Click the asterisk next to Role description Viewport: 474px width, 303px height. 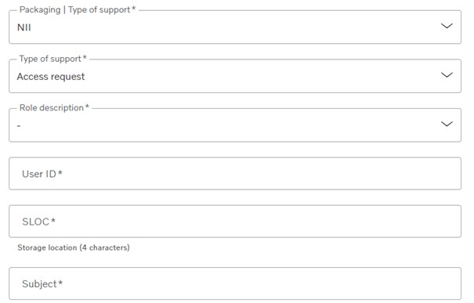(x=87, y=106)
